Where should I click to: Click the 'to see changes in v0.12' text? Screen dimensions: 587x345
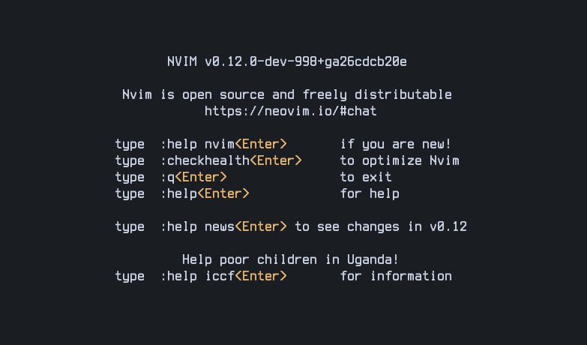click(381, 226)
